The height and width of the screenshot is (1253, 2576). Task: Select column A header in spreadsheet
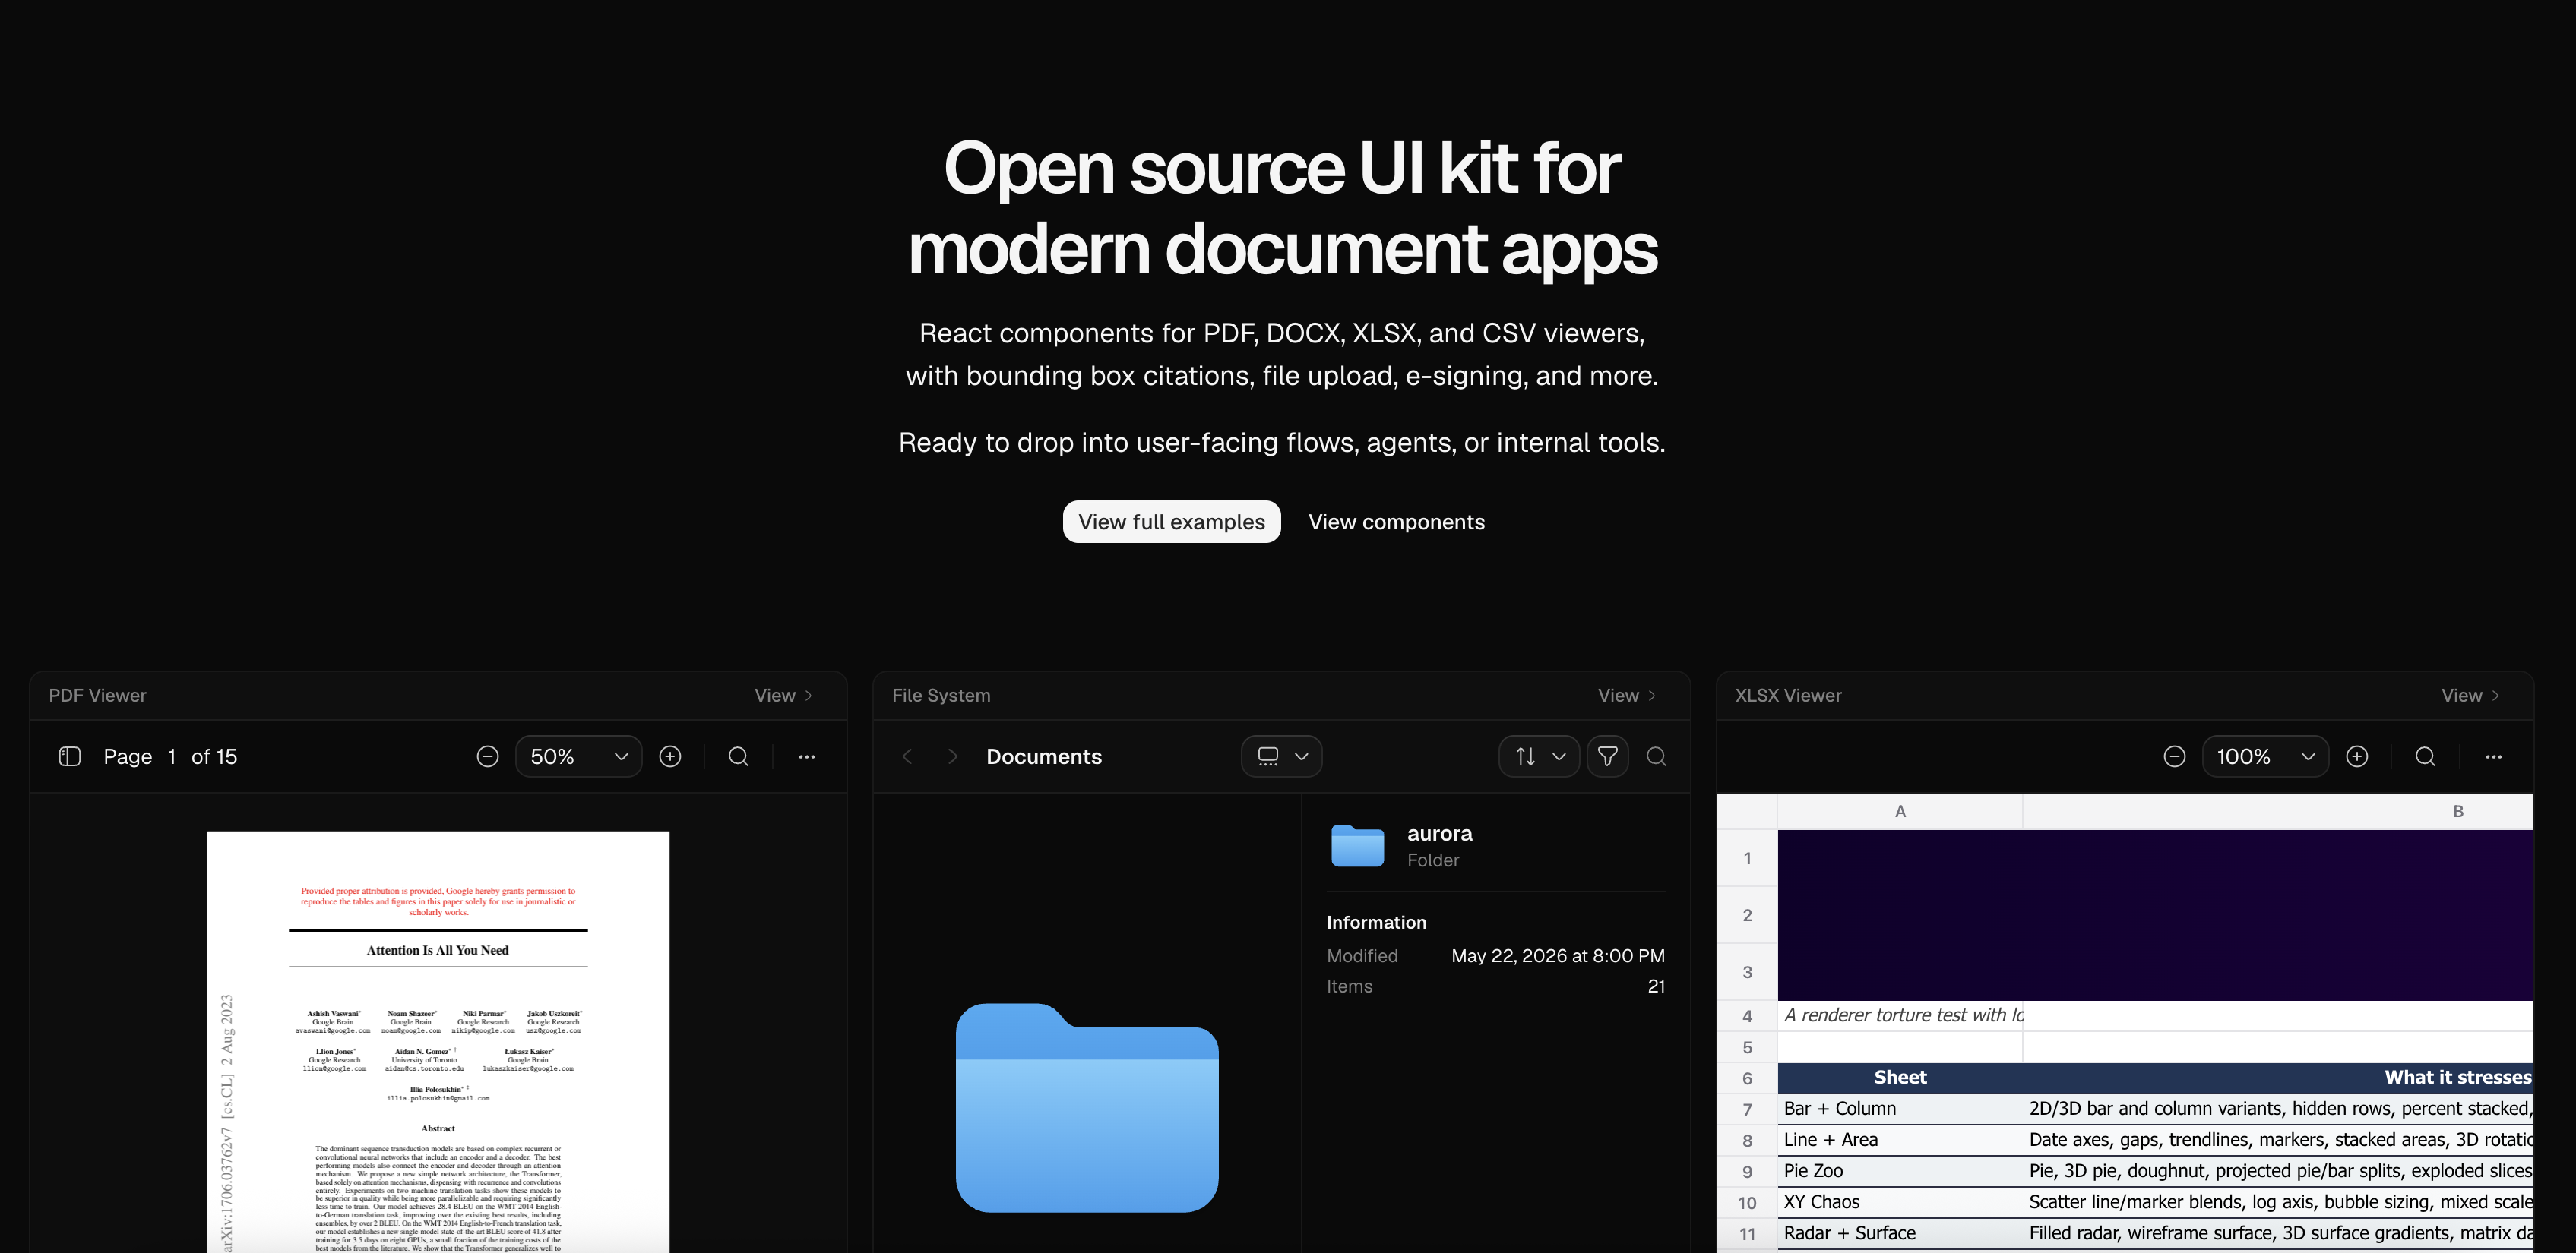1900,811
